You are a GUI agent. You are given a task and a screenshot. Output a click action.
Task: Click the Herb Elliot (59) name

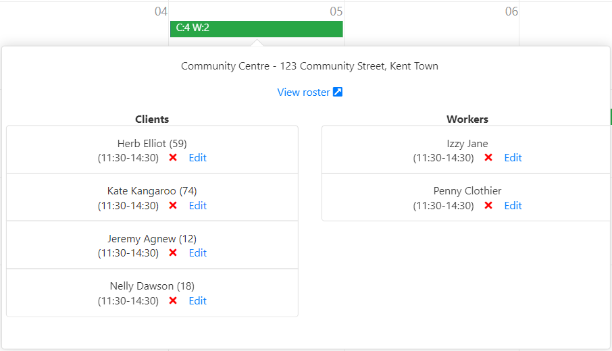tap(152, 144)
